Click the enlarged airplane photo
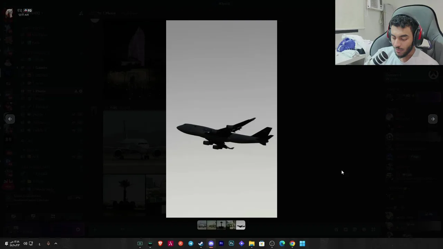The height and width of the screenshot is (249, 443). click(x=221, y=119)
